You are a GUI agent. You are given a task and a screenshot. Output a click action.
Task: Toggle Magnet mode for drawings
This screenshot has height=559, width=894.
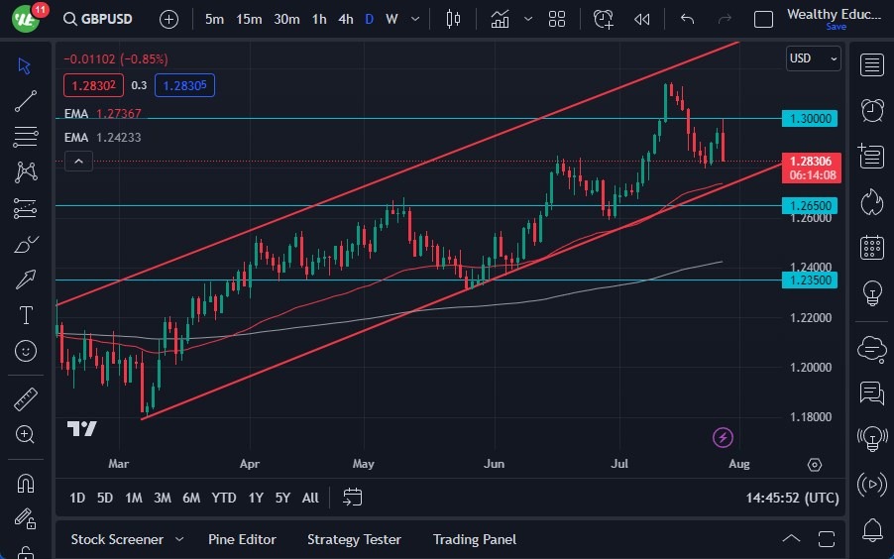click(x=26, y=483)
